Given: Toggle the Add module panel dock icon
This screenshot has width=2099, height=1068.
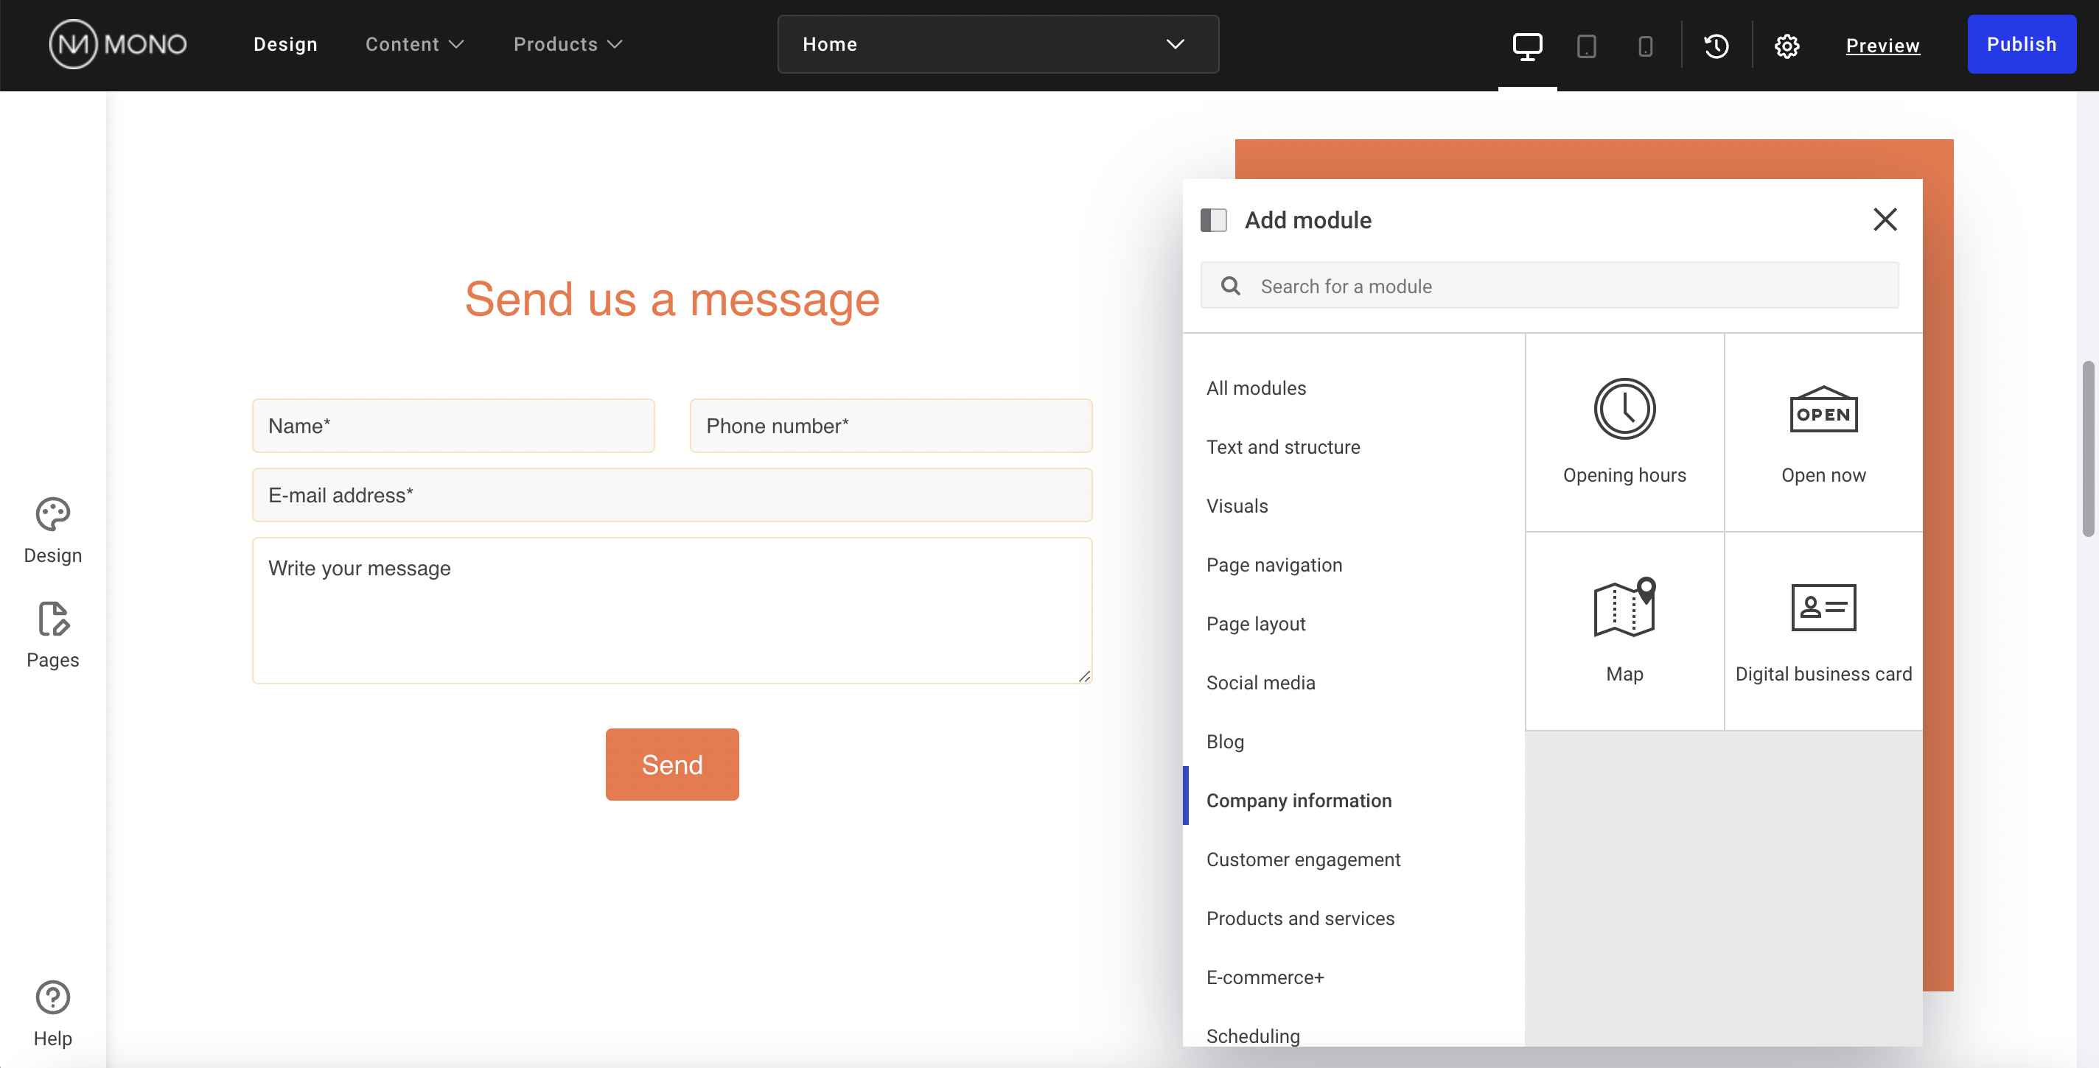Looking at the screenshot, I should (1213, 219).
